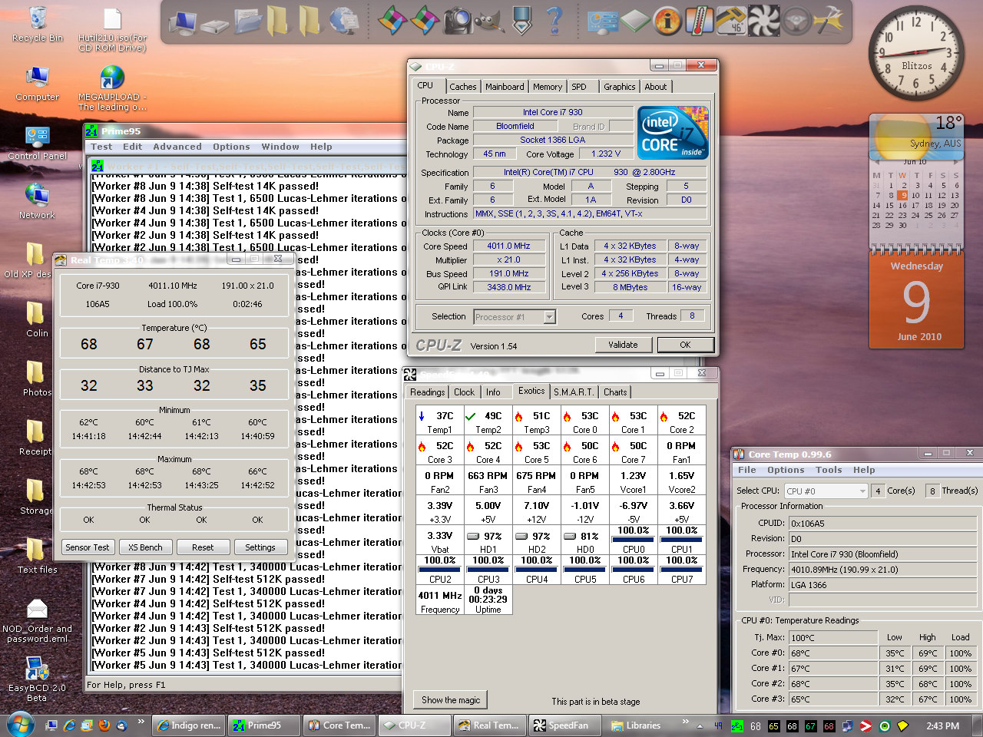Switch to Mainboard tab in CPU-Z

(505, 87)
